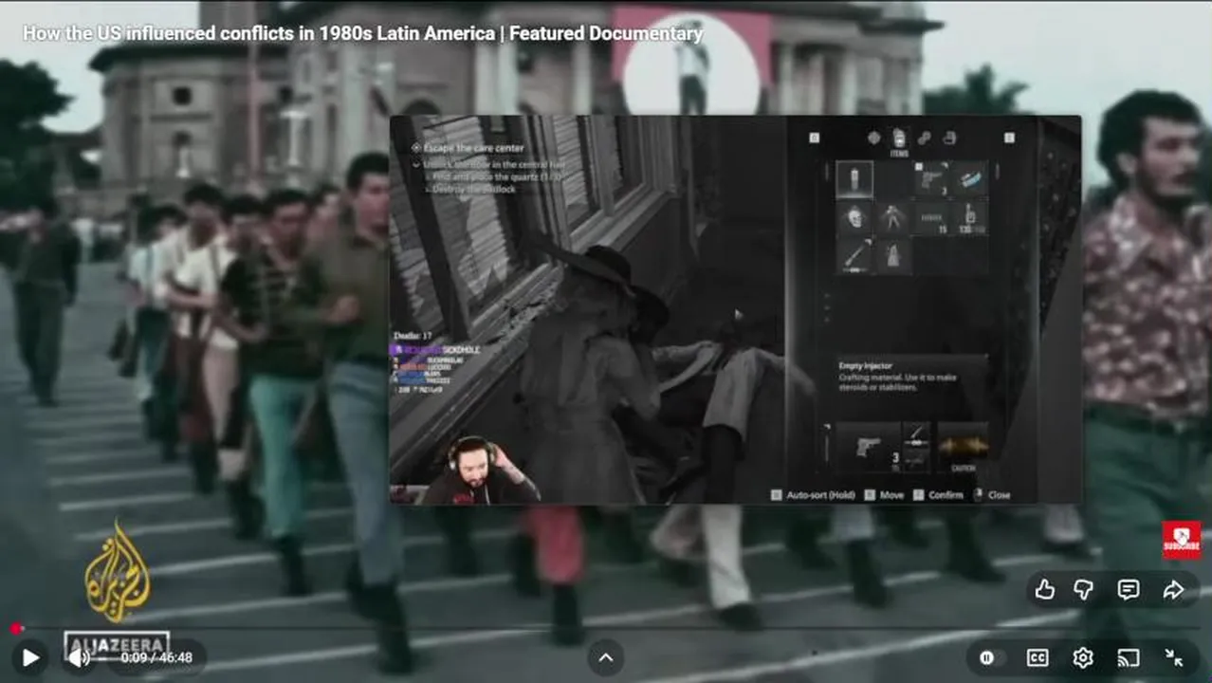Click the Empty Injector description title

pyautogui.click(x=865, y=365)
